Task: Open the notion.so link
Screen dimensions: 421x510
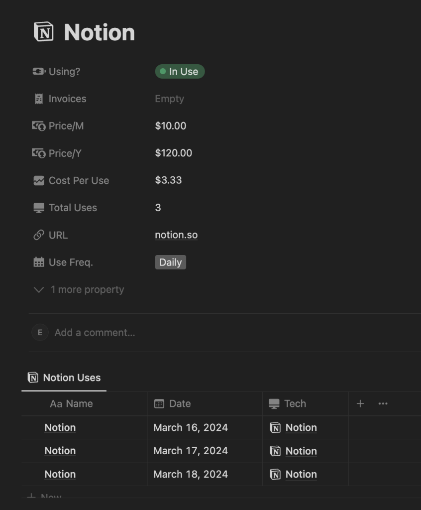Action: (176, 235)
